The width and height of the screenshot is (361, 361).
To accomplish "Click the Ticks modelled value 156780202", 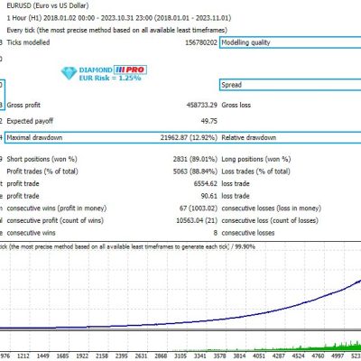I will pyautogui.click(x=201, y=42).
